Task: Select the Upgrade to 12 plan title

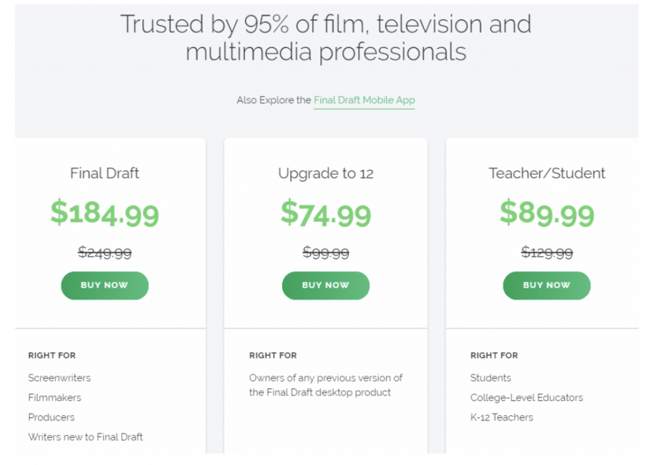Action: (x=325, y=173)
